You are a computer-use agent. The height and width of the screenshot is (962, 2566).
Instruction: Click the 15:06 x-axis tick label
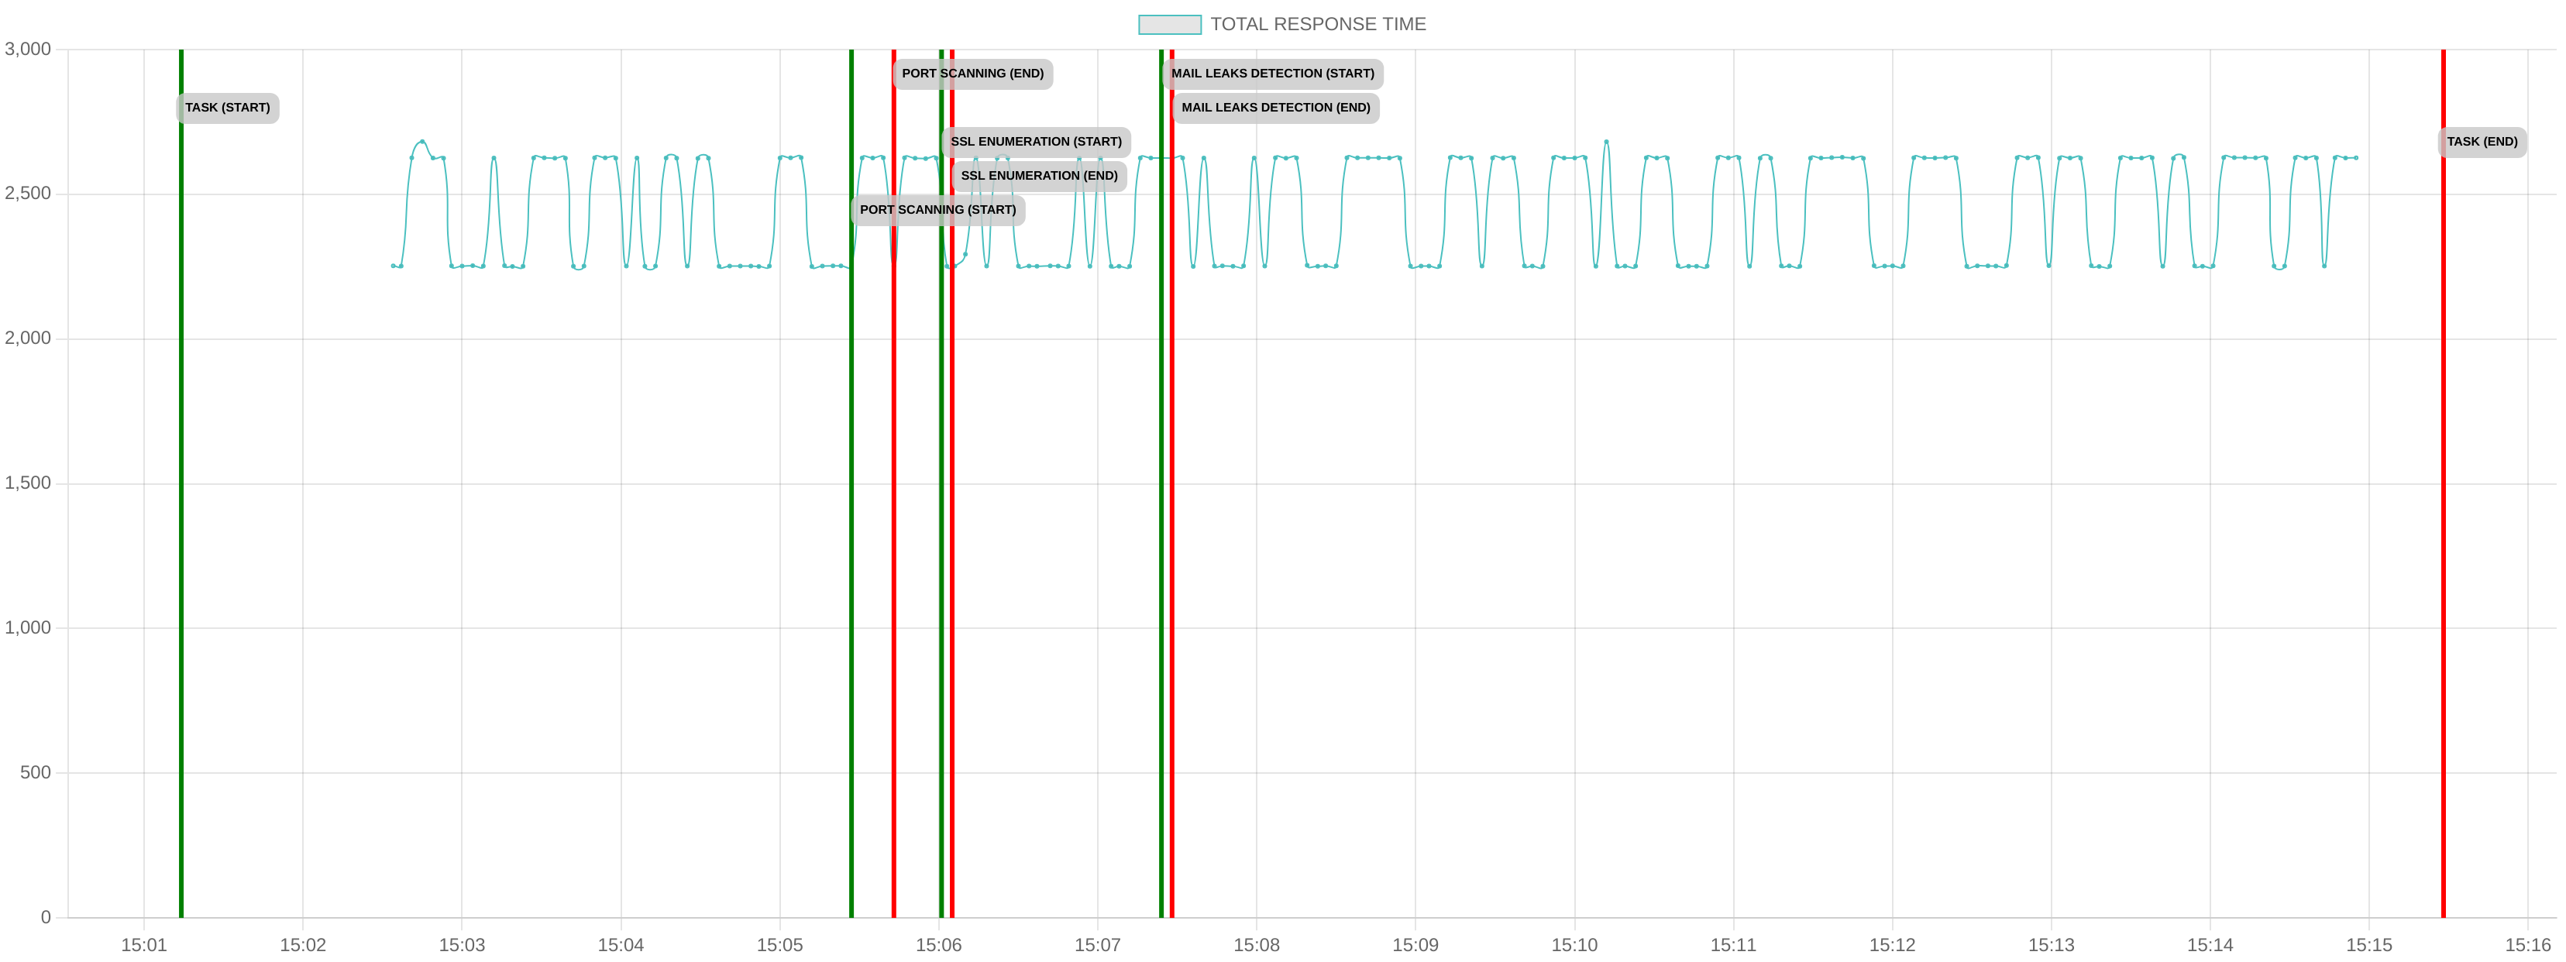pyautogui.click(x=938, y=945)
